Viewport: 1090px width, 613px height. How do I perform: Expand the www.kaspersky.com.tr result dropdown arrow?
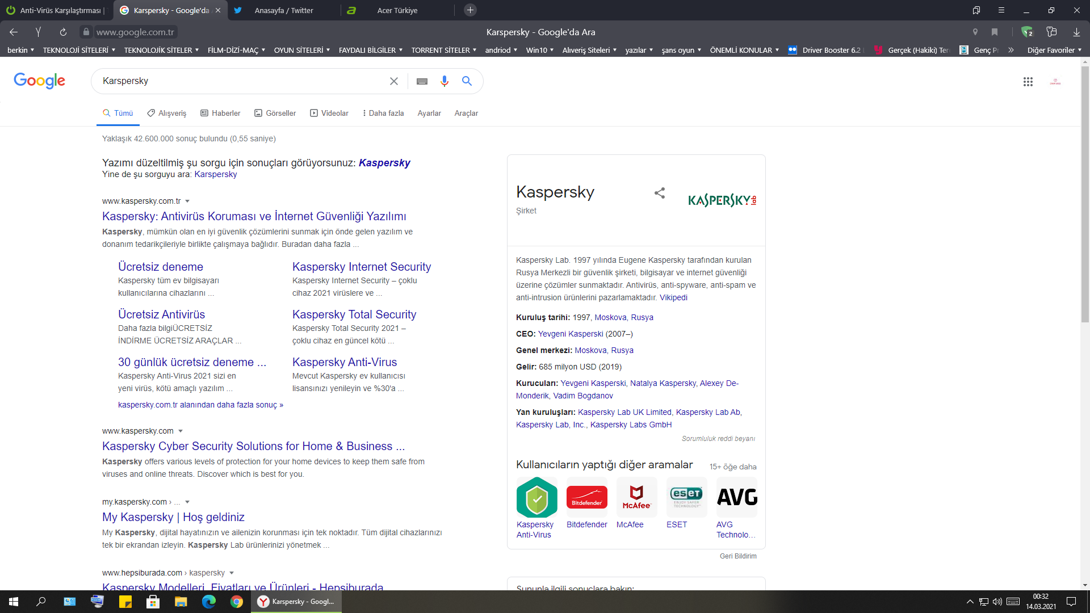[187, 201]
